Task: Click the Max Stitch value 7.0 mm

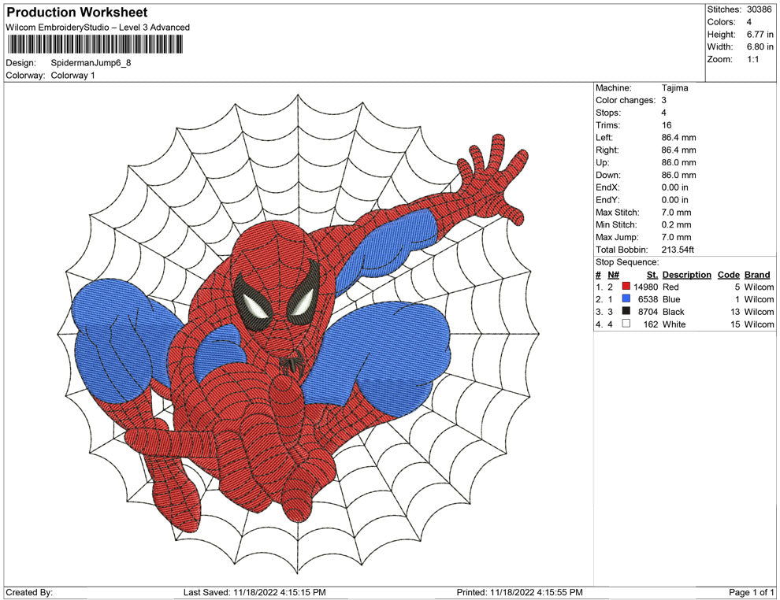Action: pos(676,213)
